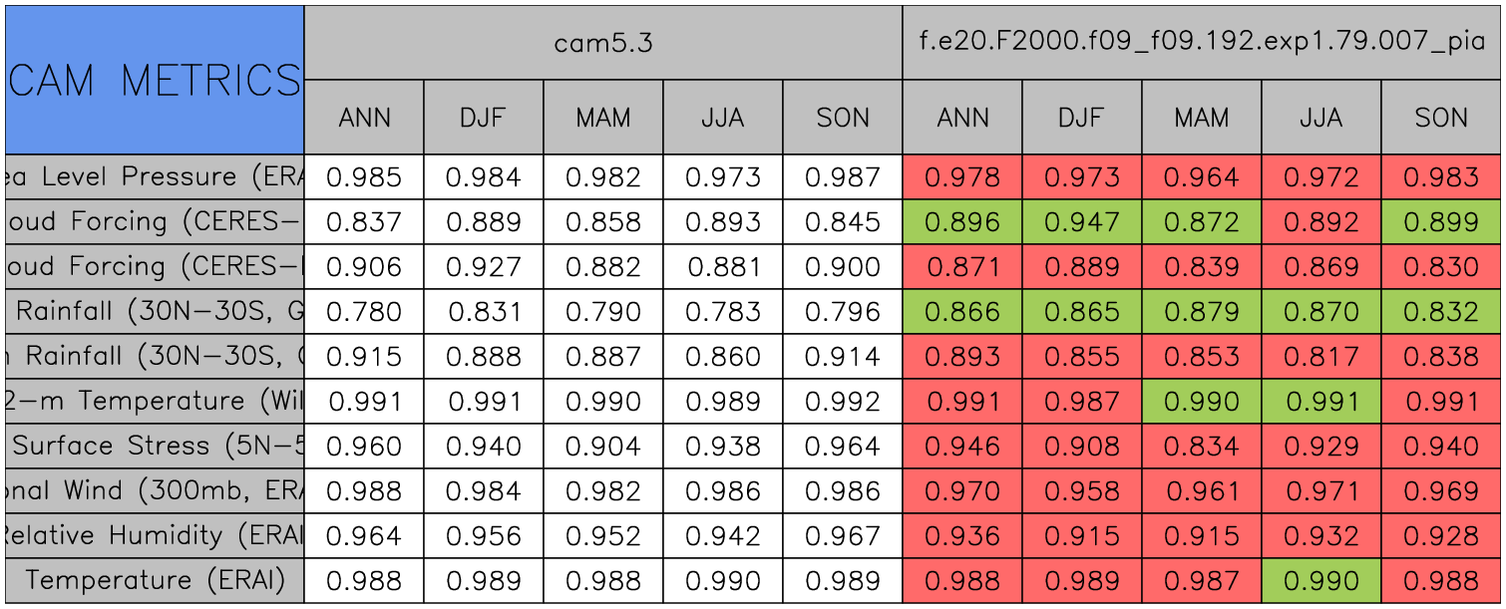Screen dimensions: 1506x609
Task: Select the DJF column header under cam5.3
Action: 484,118
